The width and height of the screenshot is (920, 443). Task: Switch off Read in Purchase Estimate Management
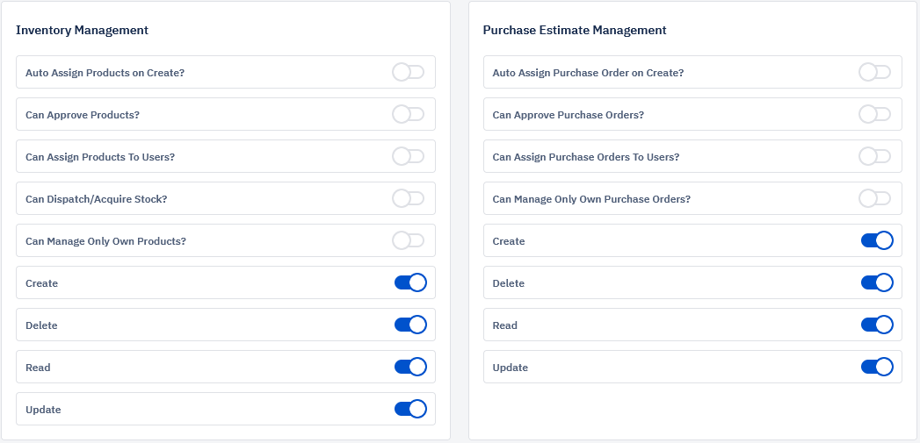click(x=877, y=325)
